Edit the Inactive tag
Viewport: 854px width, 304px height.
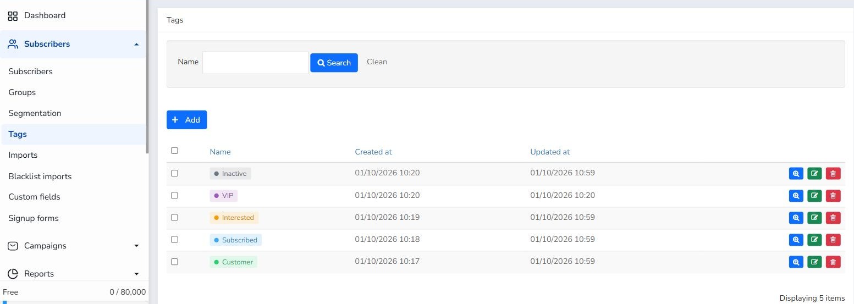click(x=814, y=174)
